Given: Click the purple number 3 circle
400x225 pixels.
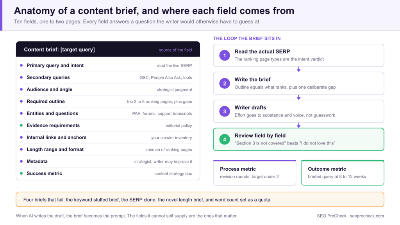Looking at the screenshot, I should (225, 111).
